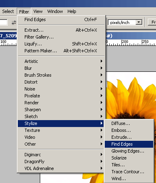Image resolution: width=156 pixels, height=183 pixels.
Task: Expand the Brush Strokes submenu
Action: 61,75
